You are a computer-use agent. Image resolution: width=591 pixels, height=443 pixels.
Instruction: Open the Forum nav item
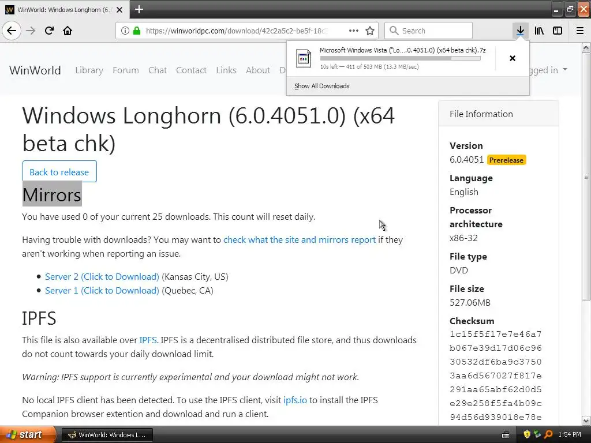[x=125, y=70]
